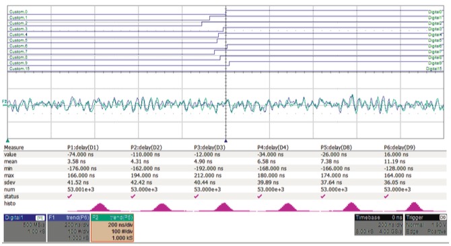Click the P6 mean 11.19 ns

tap(394, 161)
